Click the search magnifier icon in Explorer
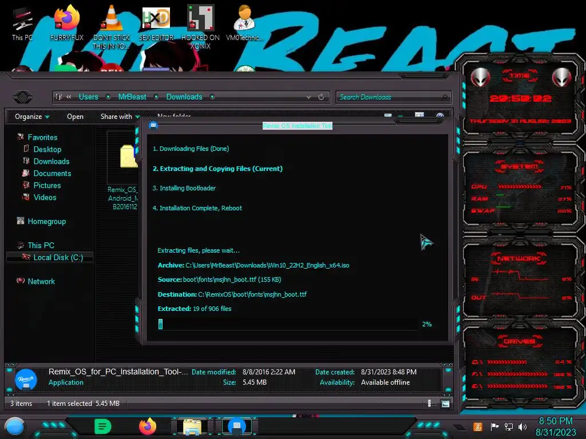 coord(444,97)
